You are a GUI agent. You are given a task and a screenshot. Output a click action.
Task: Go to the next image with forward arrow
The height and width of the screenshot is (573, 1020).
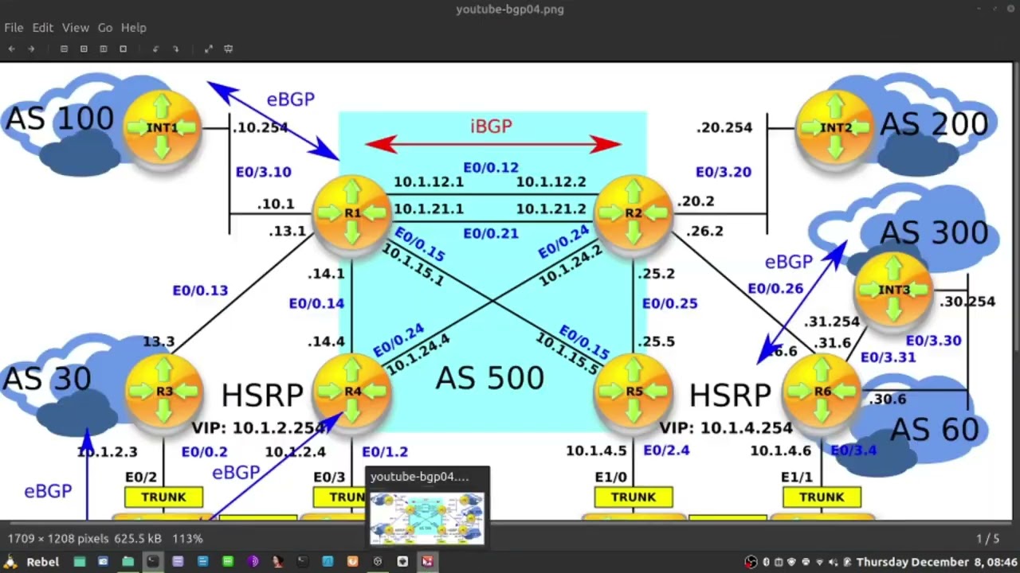[31, 49]
